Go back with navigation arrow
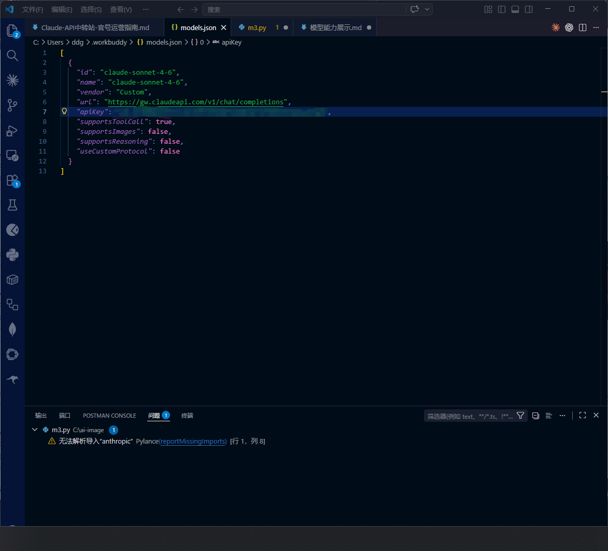The image size is (608, 551). 181,9
